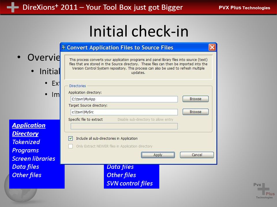Toggle Only Extract NEWER files checkbox
Viewport: 277px width, 207px height.
point(71,146)
